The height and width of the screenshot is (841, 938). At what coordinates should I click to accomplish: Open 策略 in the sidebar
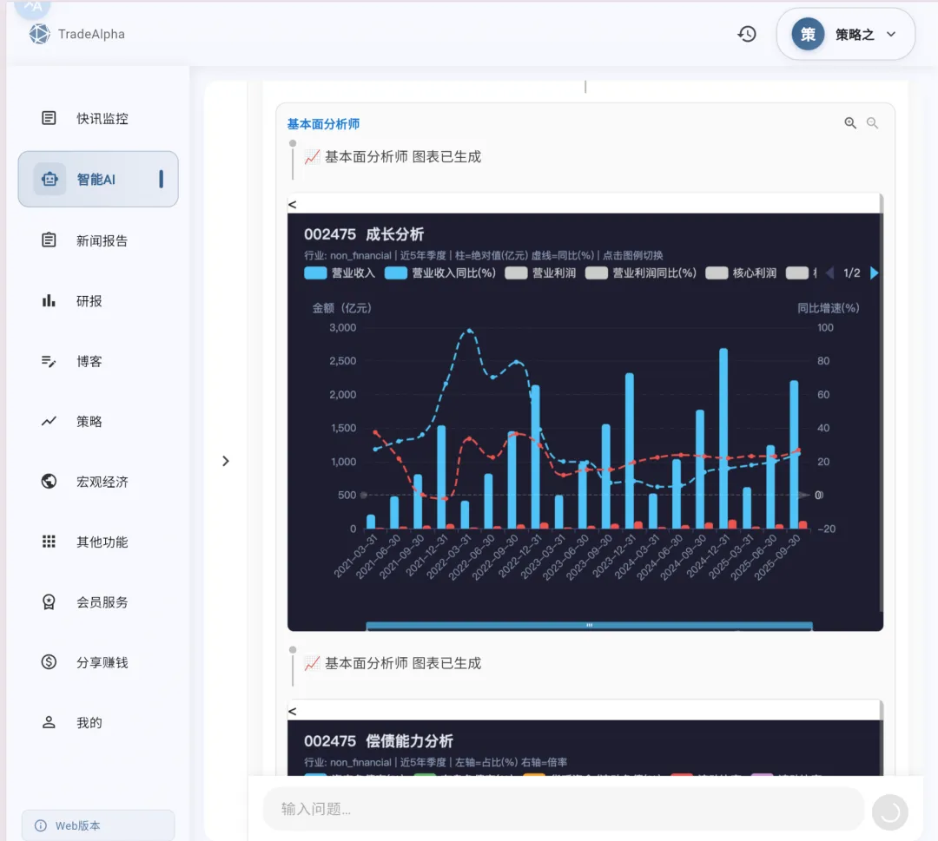pyautogui.click(x=98, y=422)
